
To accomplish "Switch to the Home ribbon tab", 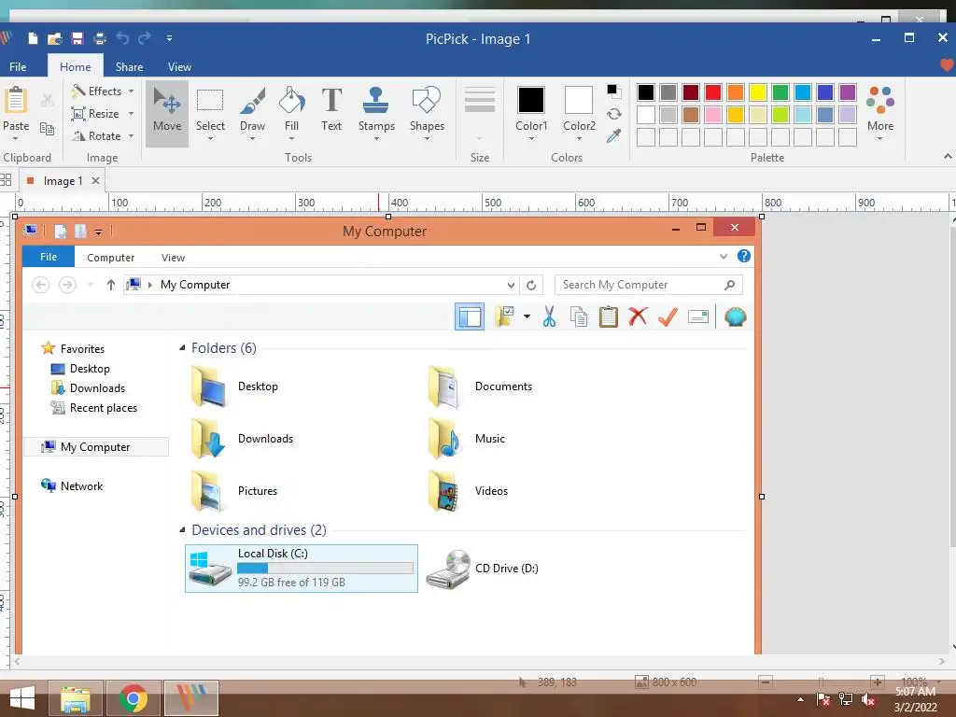I will click(75, 66).
